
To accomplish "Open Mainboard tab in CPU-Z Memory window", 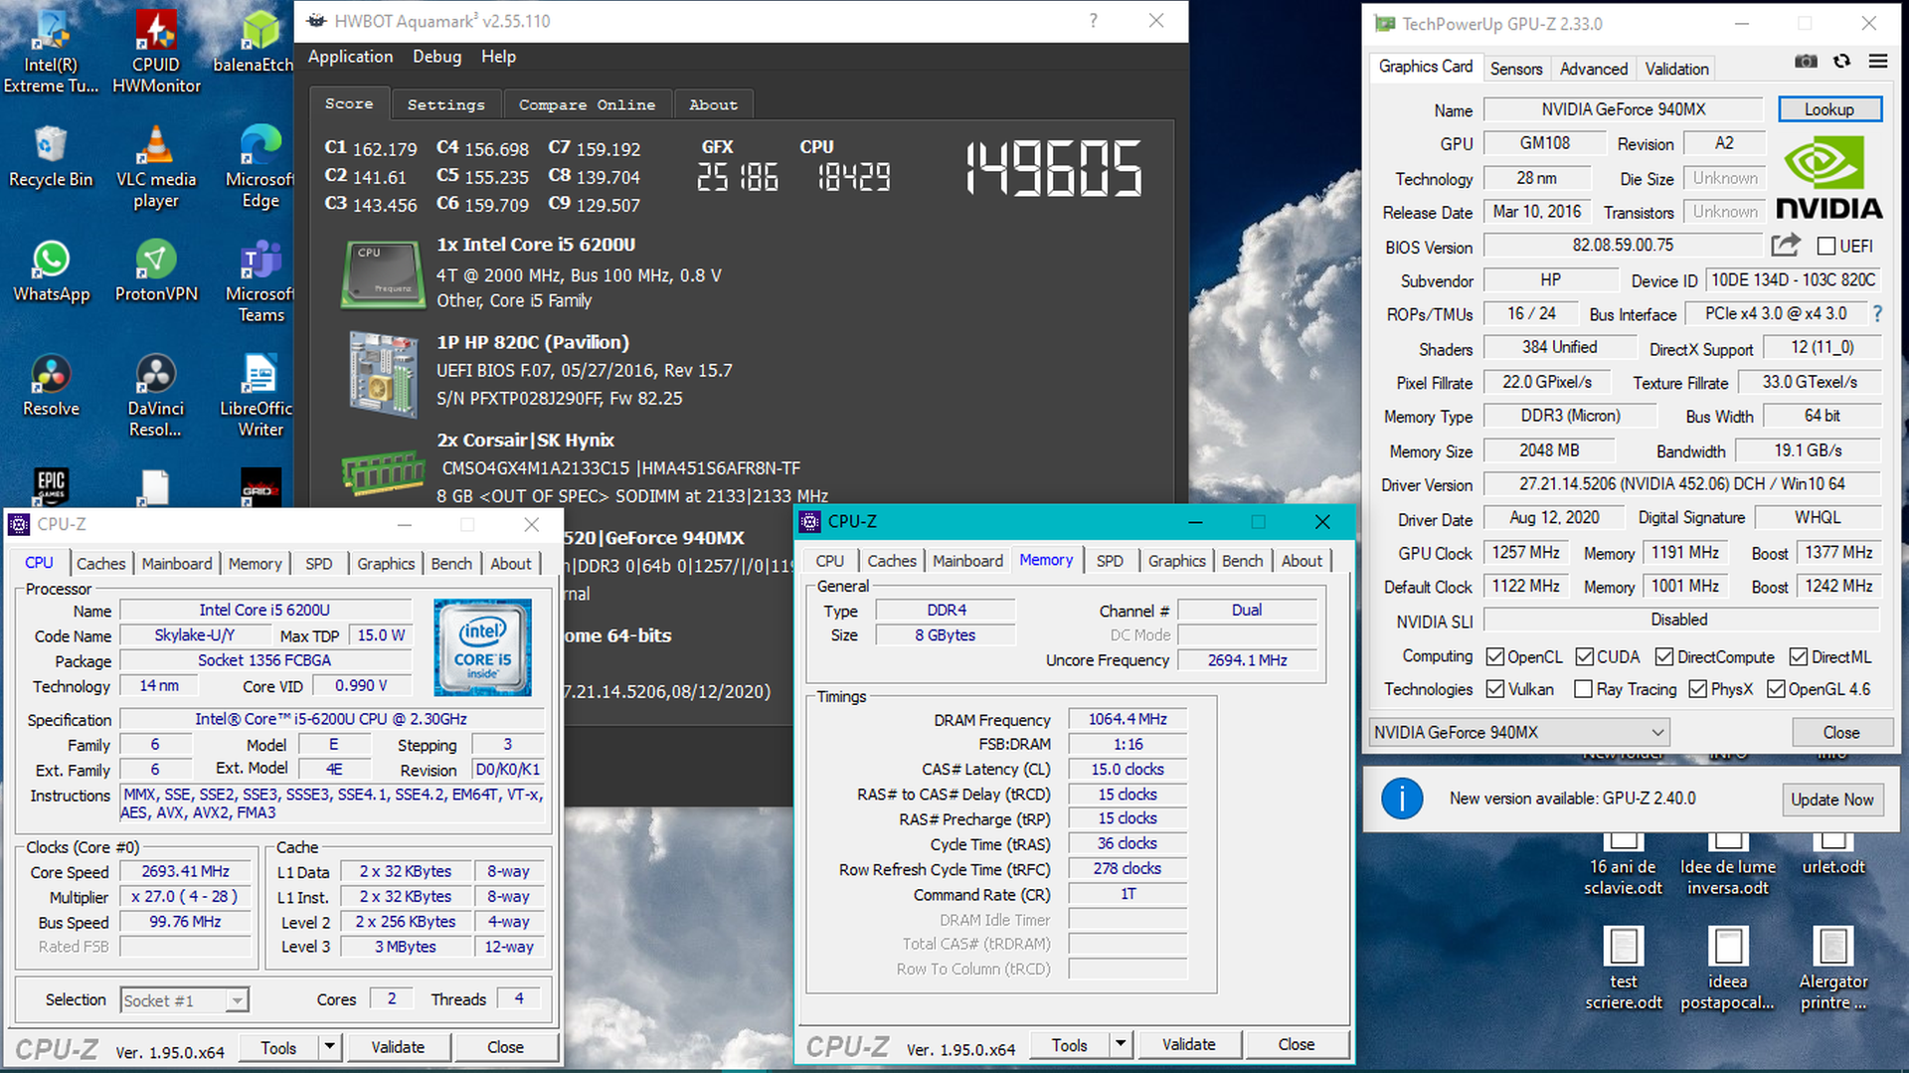I will pos(967,561).
